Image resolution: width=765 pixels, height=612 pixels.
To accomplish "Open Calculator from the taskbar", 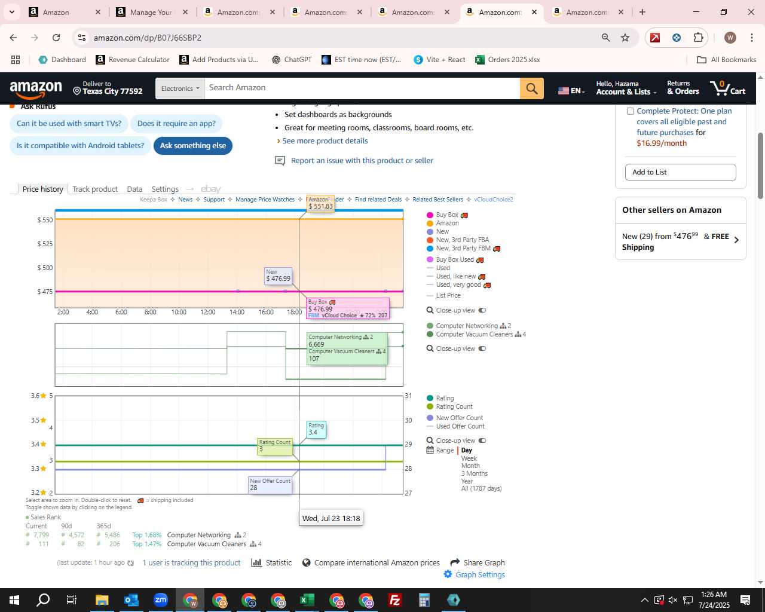I will (424, 600).
